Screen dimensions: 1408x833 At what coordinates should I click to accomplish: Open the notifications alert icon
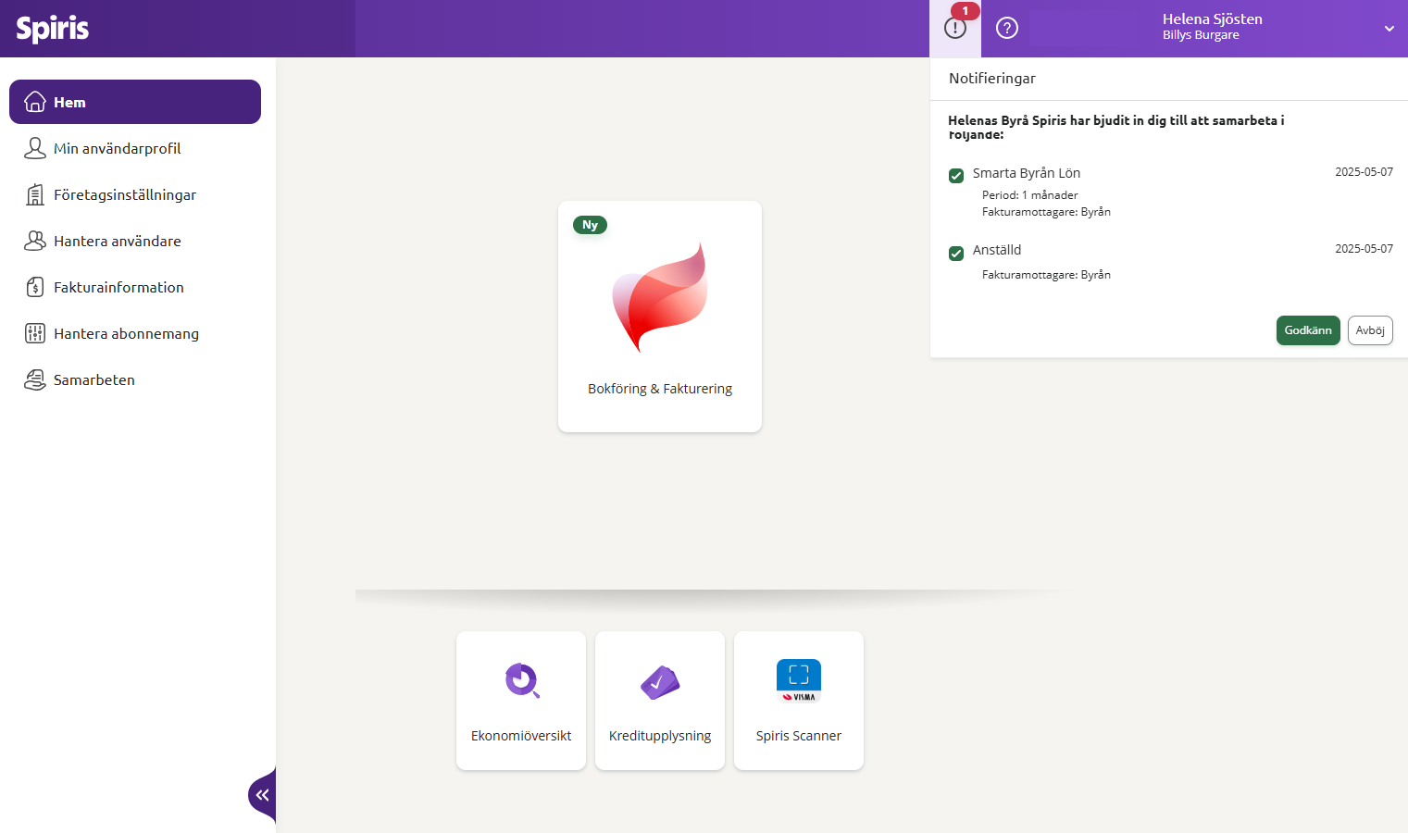[955, 28]
